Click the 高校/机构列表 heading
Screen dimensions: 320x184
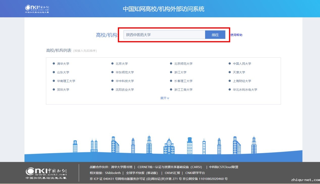pos(59,50)
